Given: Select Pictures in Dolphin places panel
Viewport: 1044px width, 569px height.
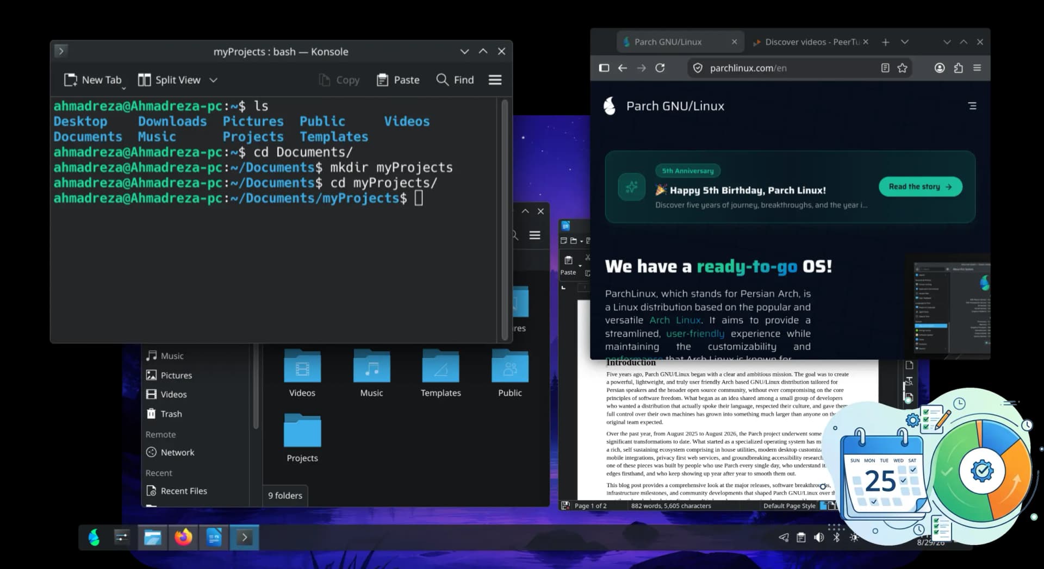Looking at the screenshot, I should pos(169,376).
